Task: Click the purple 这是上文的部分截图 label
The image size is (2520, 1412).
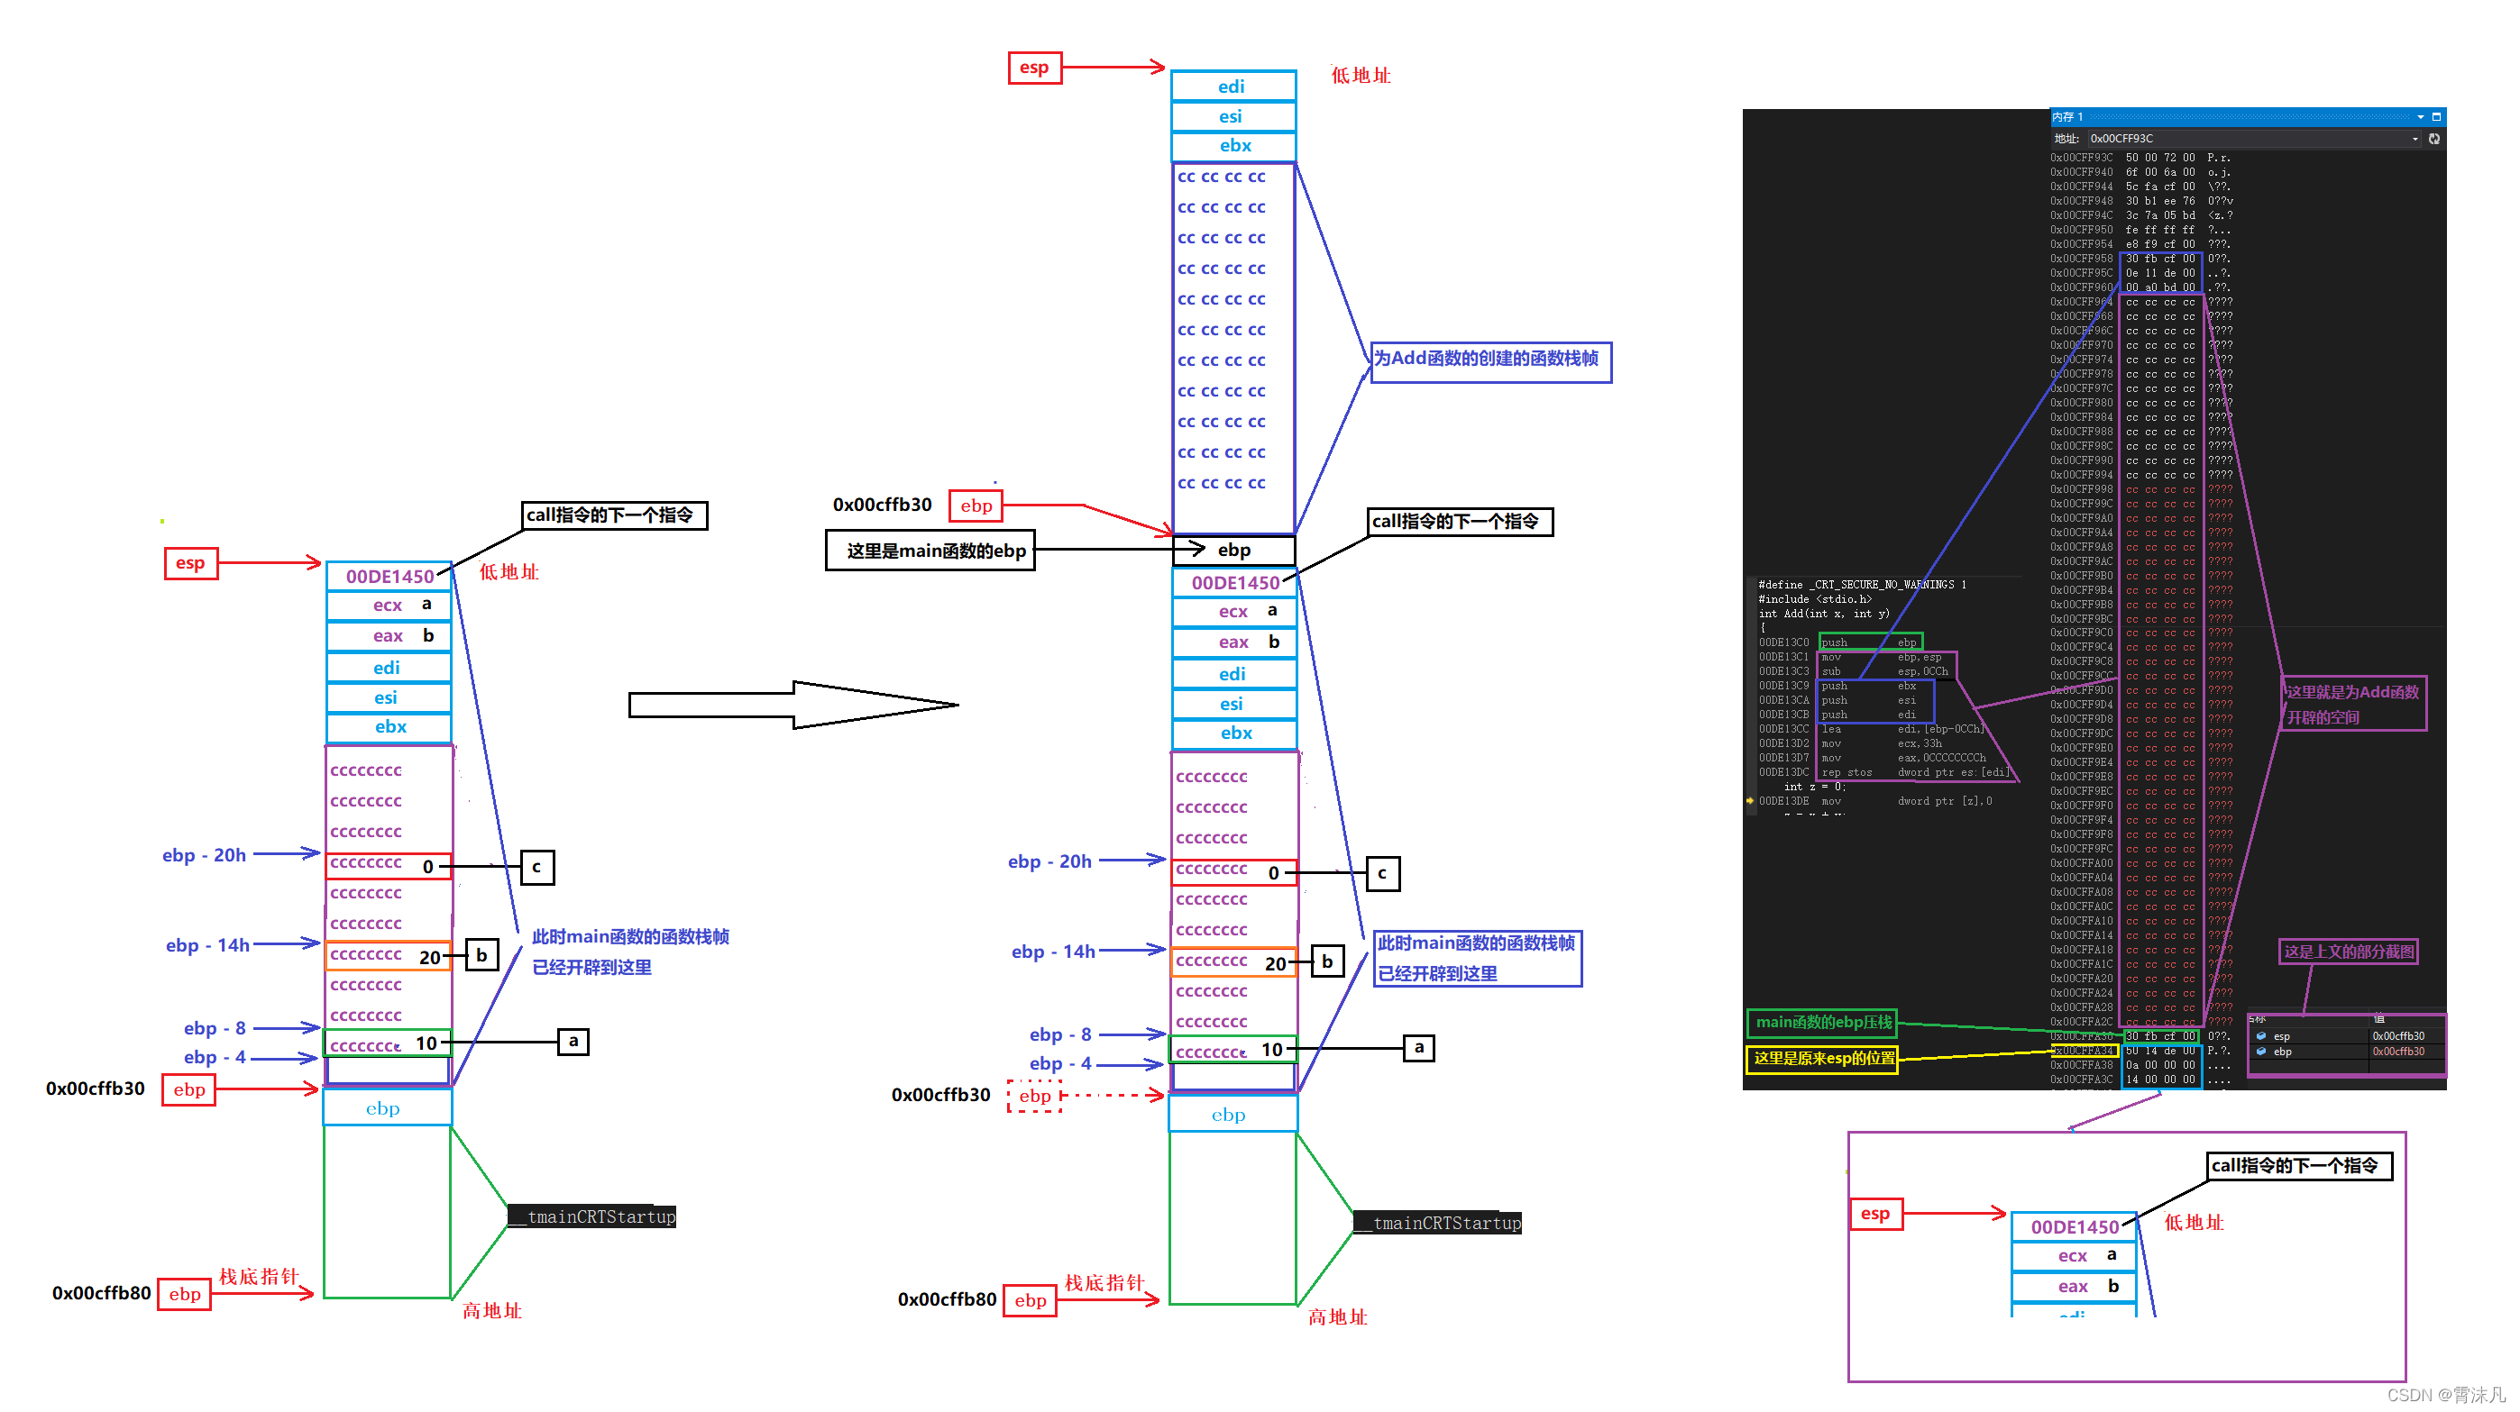Action: [x=2348, y=952]
